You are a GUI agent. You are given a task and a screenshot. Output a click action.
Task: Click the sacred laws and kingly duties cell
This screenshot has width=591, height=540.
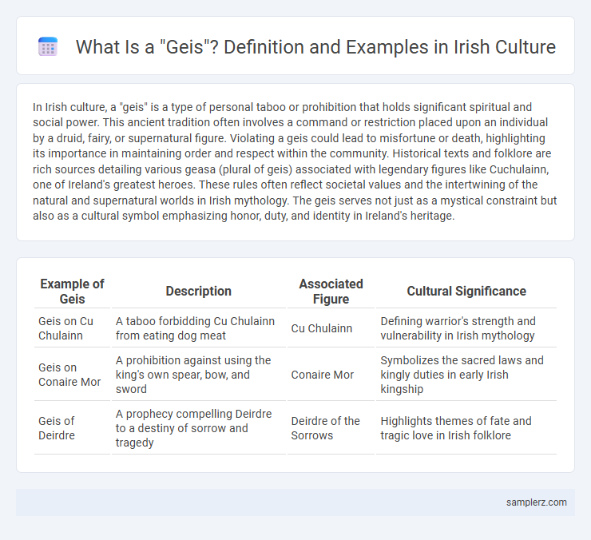point(466,375)
